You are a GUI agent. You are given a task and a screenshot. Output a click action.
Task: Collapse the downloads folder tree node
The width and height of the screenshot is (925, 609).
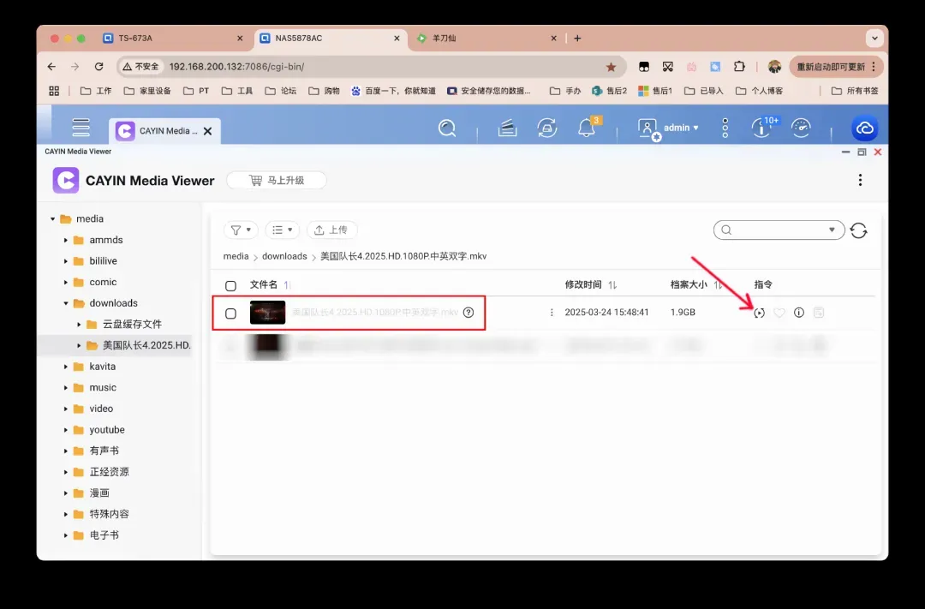tap(66, 303)
